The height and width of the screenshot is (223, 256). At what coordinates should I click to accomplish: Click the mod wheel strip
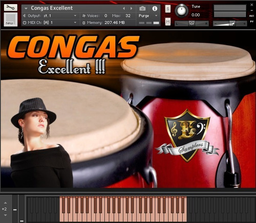(22, 209)
